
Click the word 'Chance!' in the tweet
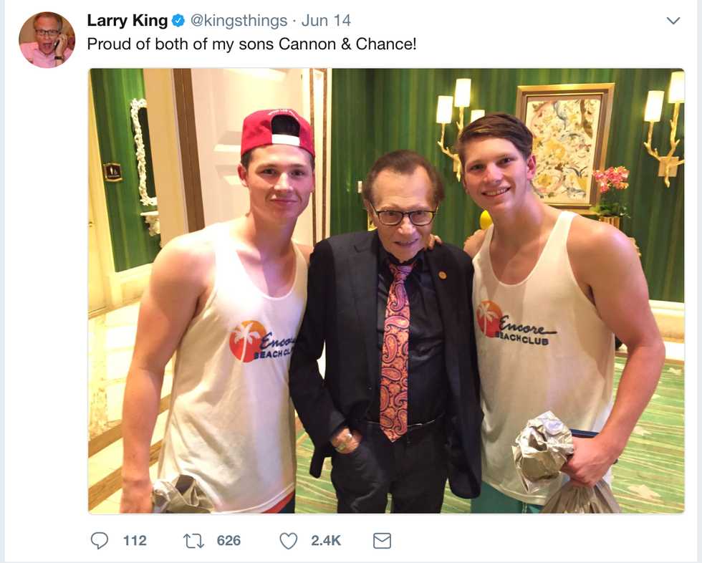(x=392, y=44)
